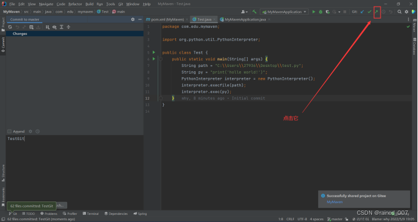The height and width of the screenshot is (222, 418).
Task: Click the UTF-8 encoding in status bar
Action: pyautogui.click(x=302, y=219)
